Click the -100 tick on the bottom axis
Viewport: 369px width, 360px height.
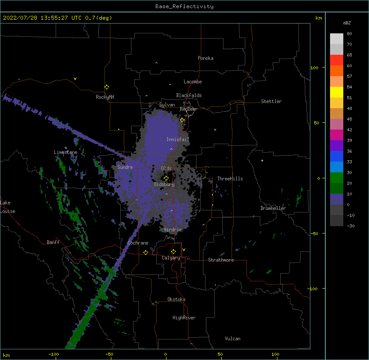[x=54, y=354]
